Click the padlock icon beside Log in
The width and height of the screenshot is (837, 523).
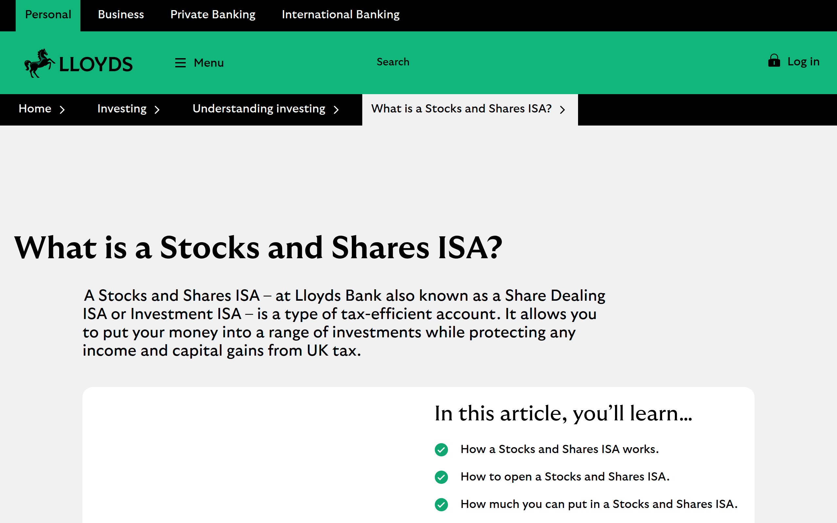coord(774,61)
